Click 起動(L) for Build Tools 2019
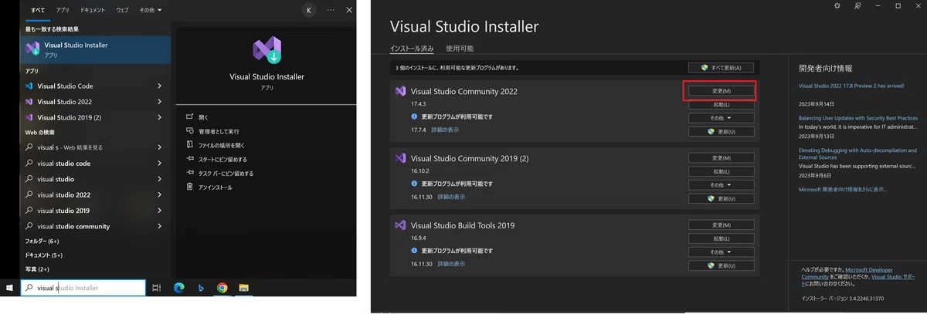Image resolution: width=927 pixels, height=314 pixels. point(721,238)
